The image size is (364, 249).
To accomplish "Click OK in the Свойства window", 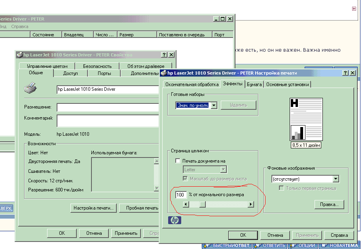I will tap(62, 233).
